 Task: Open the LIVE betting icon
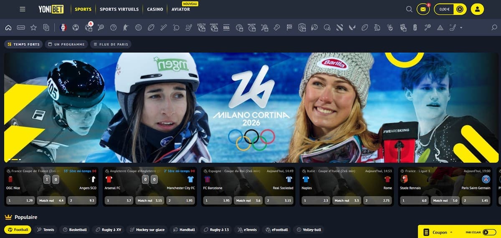[x=21, y=28]
